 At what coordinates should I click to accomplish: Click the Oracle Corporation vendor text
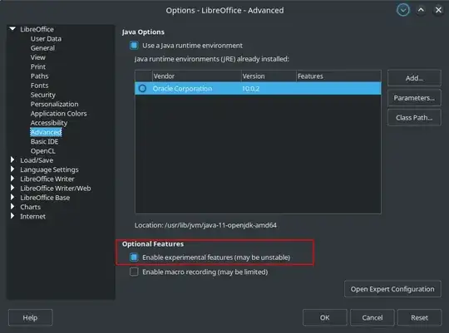tap(182, 89)
